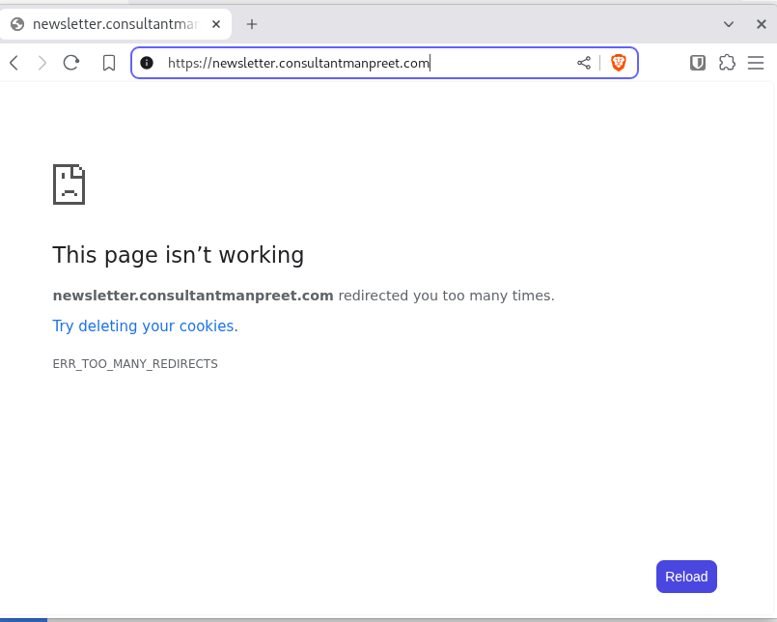Viewport: 777px width, 622px height.
Task: Open the Brave hamburger menu
Action: pos(756,63)
